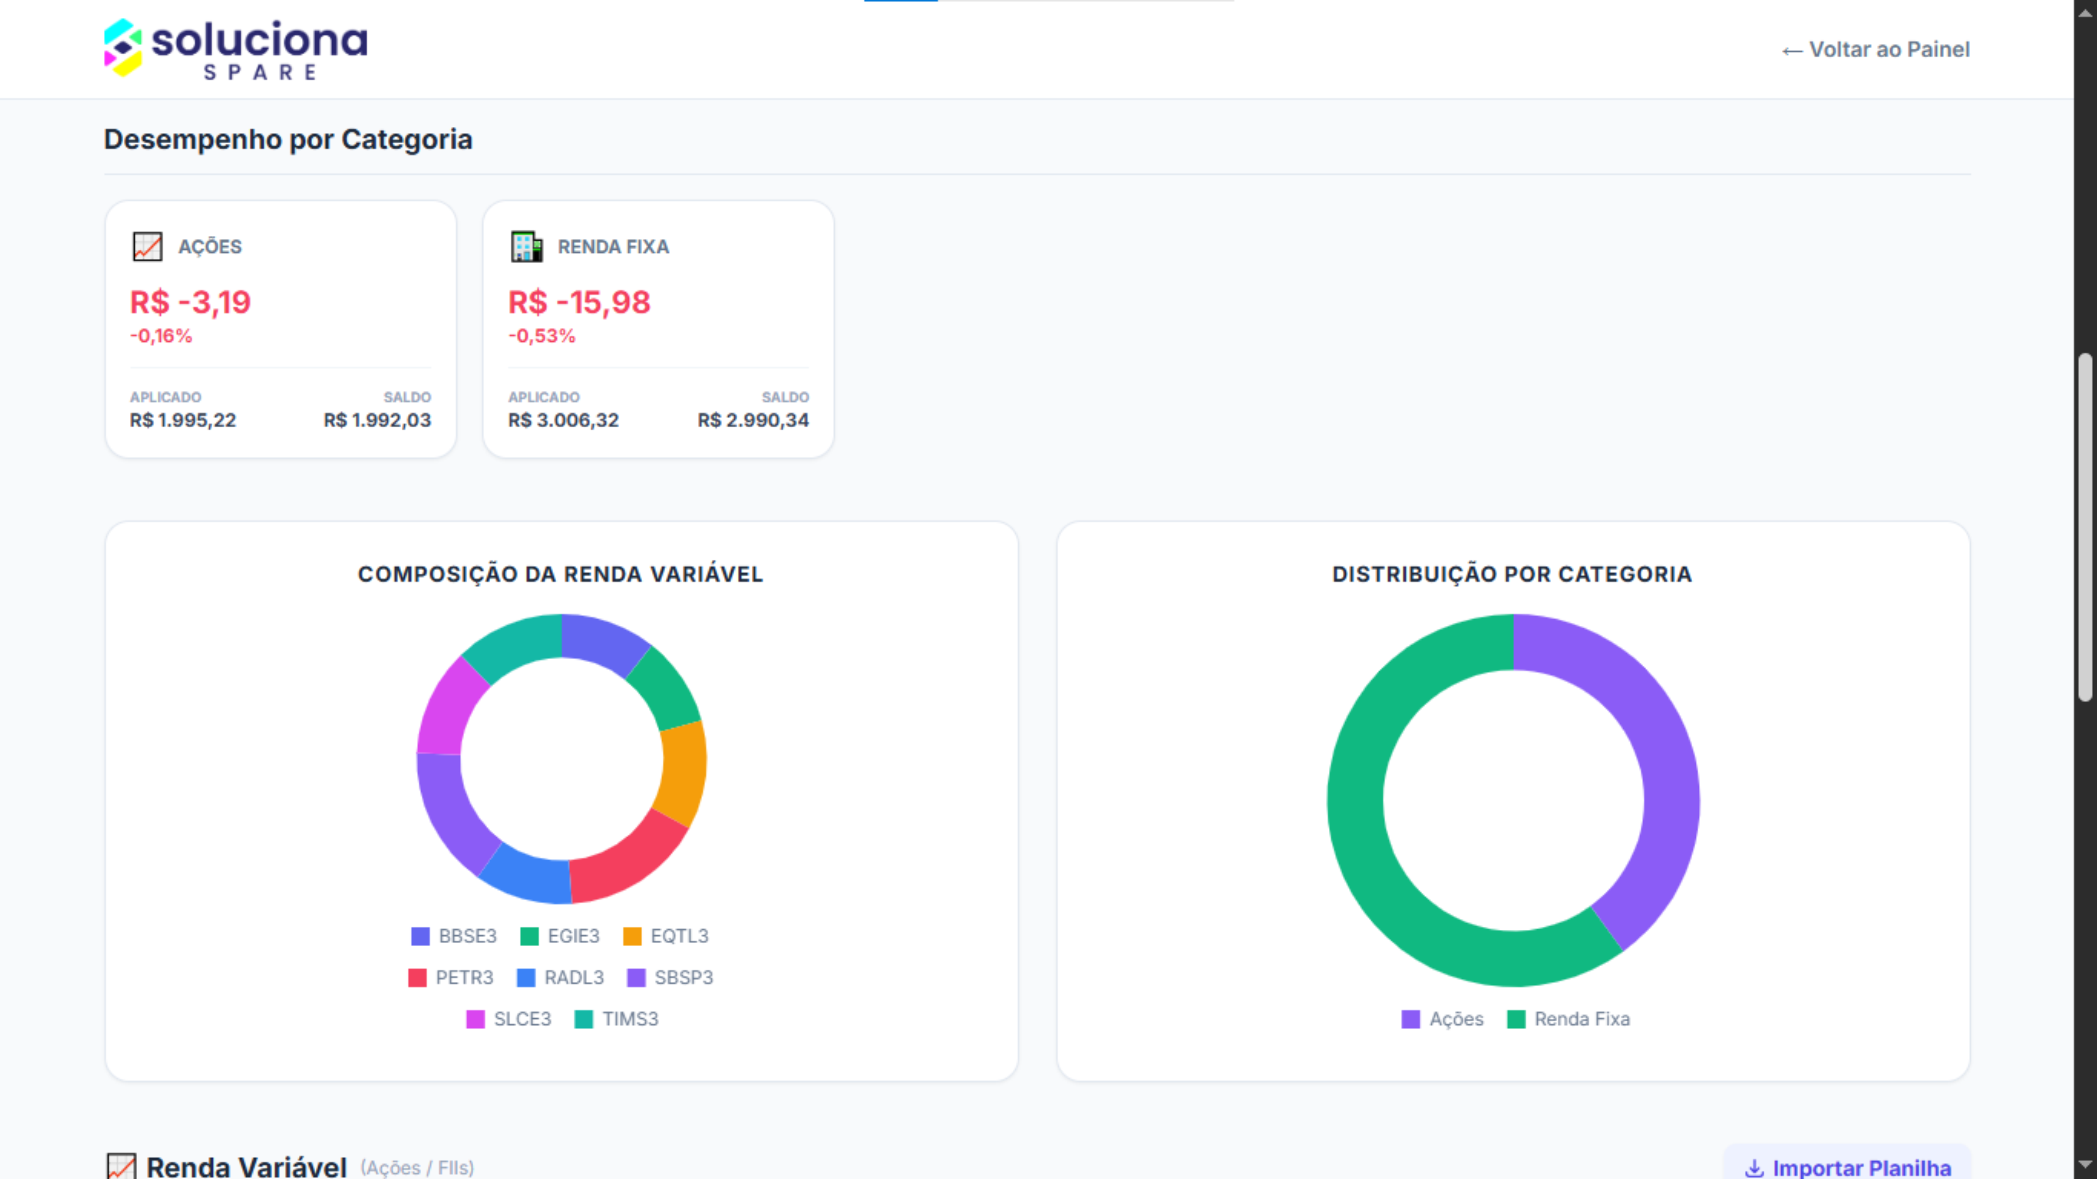The height and width of the screenshot is (1179, 2097).
Task: Toggle the PETR3 legend entry
Action: 451,978
